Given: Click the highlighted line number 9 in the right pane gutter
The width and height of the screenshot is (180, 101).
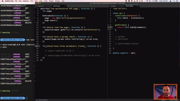Looking at the screenshot, I should [x=111, y=27].
